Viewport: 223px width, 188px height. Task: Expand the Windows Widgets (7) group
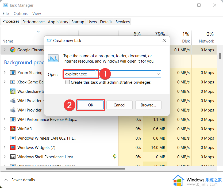pos(5,147)
